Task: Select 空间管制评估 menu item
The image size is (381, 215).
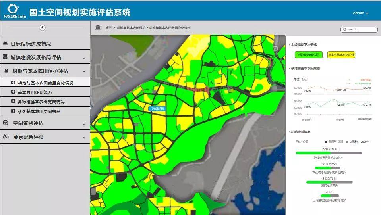Action: 45,123
